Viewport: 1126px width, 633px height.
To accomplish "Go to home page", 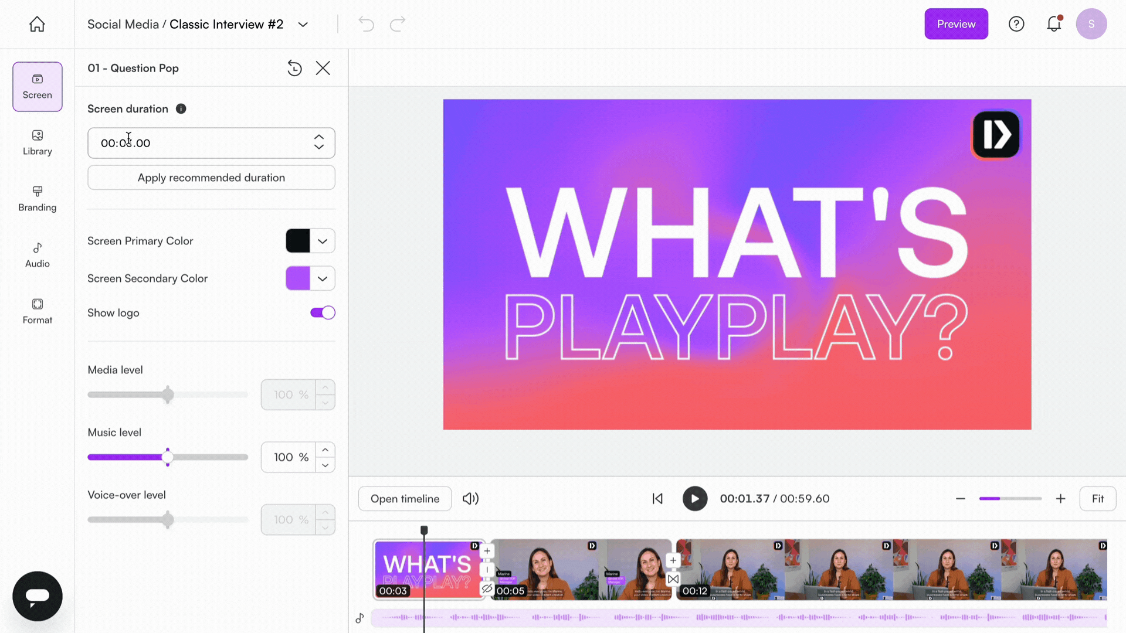I will (x=37, y=24).
